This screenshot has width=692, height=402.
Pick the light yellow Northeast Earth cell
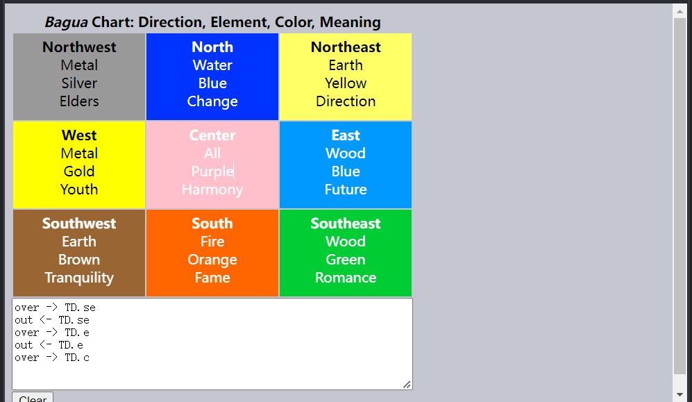pyautogui.click(x=346, y=76)
